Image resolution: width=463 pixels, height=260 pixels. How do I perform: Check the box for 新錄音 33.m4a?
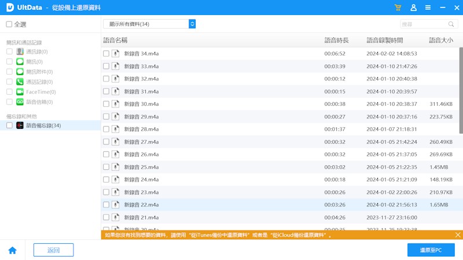coord(106,66)
